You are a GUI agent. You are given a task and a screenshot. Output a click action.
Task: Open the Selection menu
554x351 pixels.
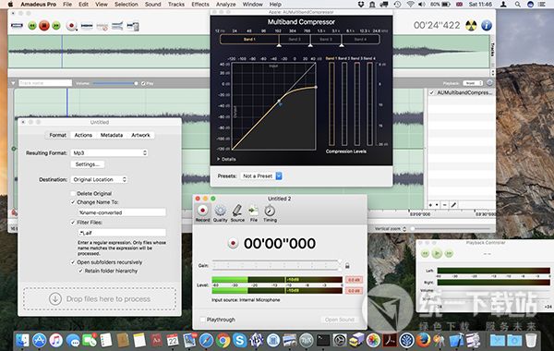(126, 5)
